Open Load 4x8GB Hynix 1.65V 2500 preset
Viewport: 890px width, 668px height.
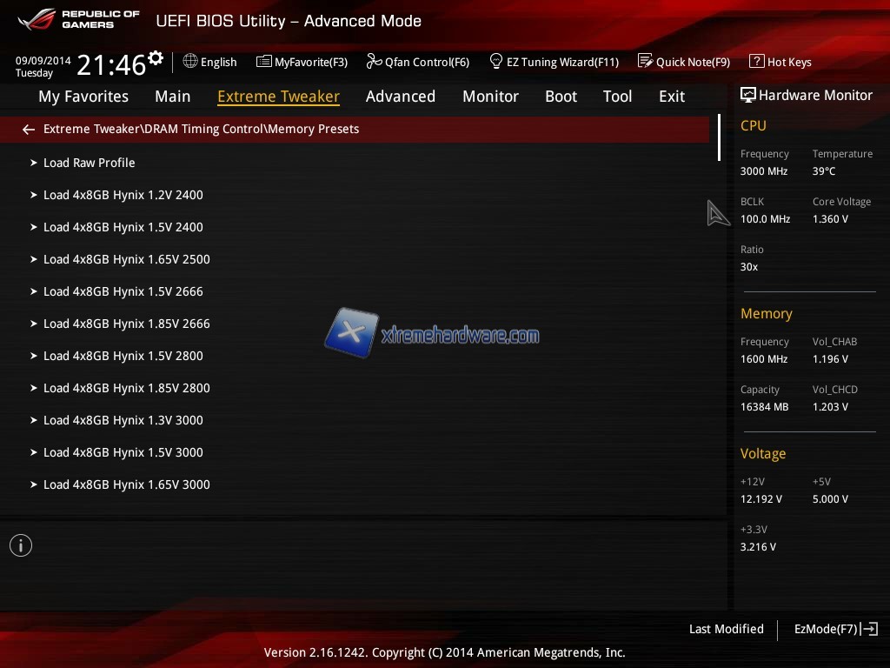126,259
